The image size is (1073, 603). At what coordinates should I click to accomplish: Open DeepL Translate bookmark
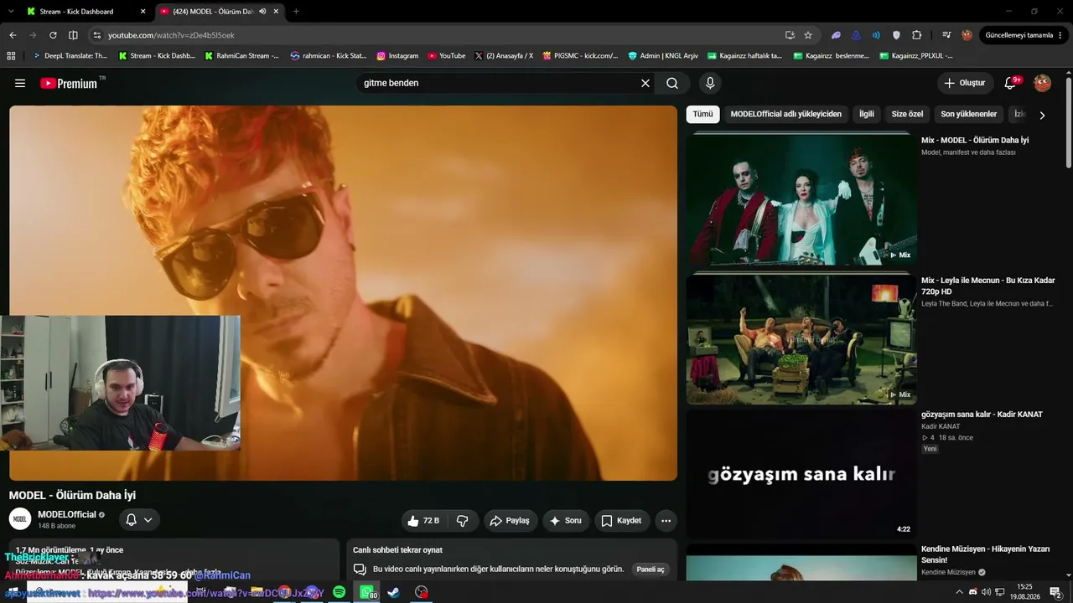click(x=70, y=56)
